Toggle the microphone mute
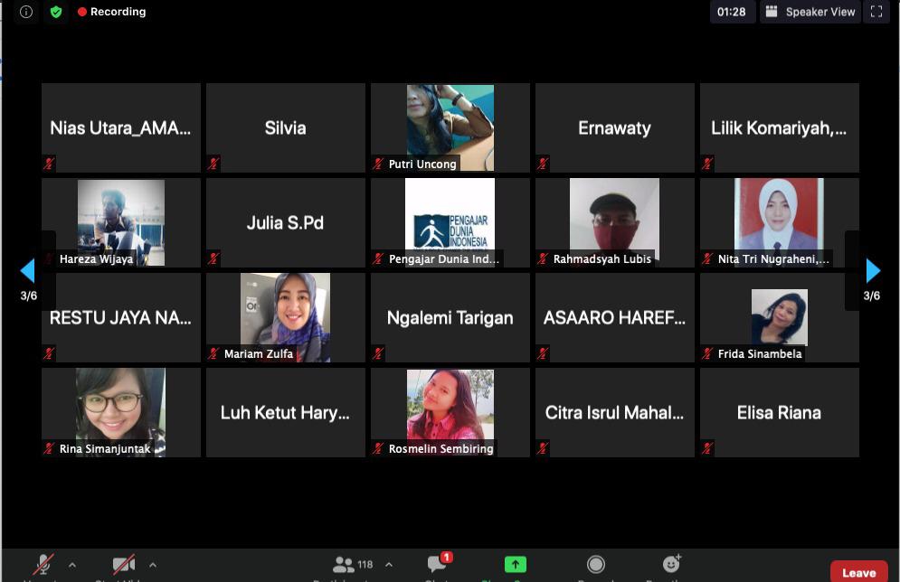This screenshot has width=900, height=582. click(x=43, y=566)
